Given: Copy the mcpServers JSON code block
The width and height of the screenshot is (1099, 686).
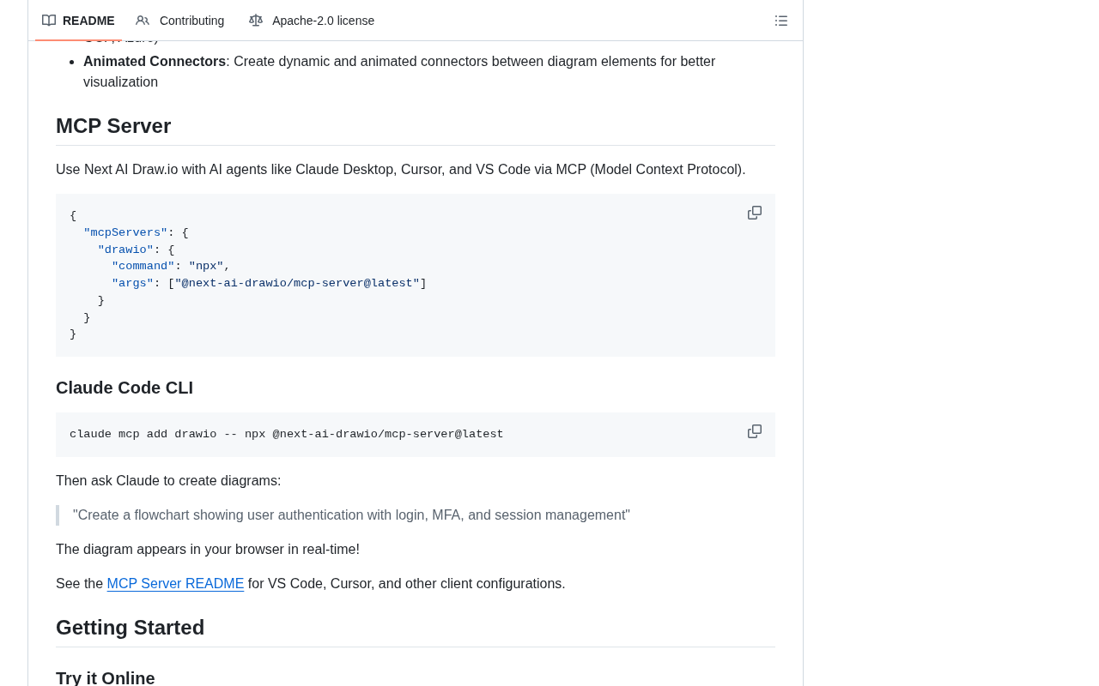Looking at the screenshot, I should click(x=755, y=213).
